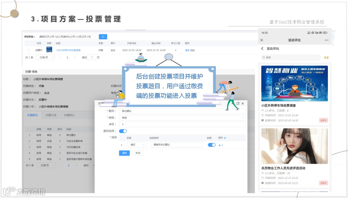Viewport: 348px width, 198px height.
Task: Open the portrait photo of the second activity card
Action: (x=295, y=146)
